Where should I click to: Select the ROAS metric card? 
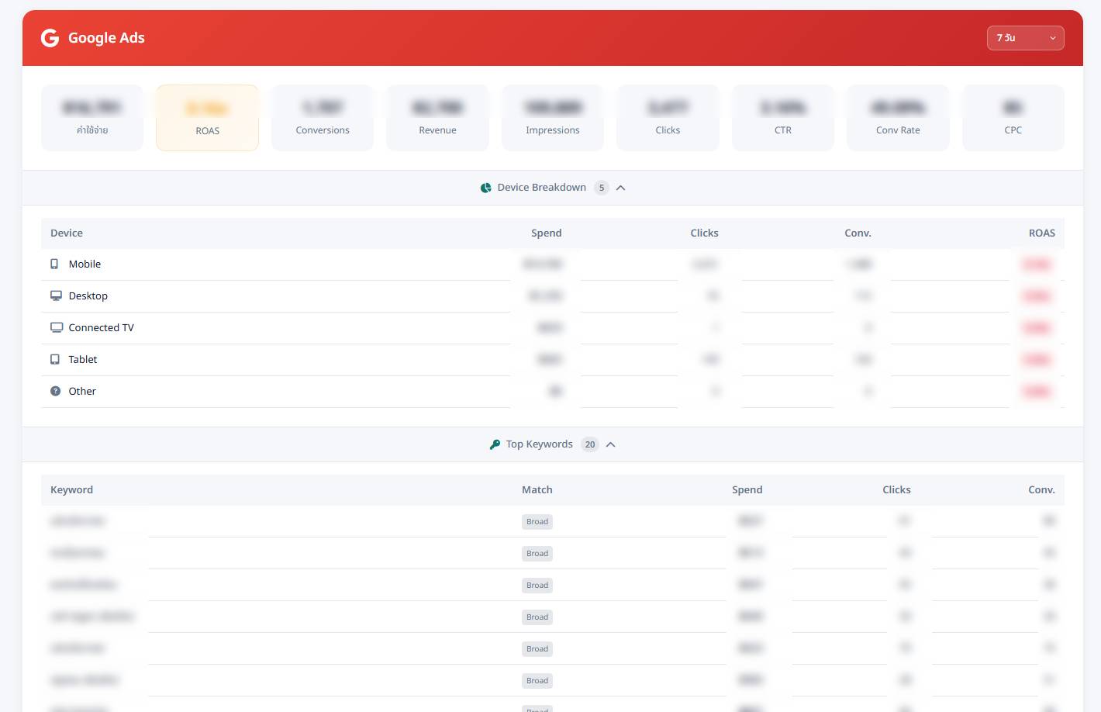[x=207, y=118]
